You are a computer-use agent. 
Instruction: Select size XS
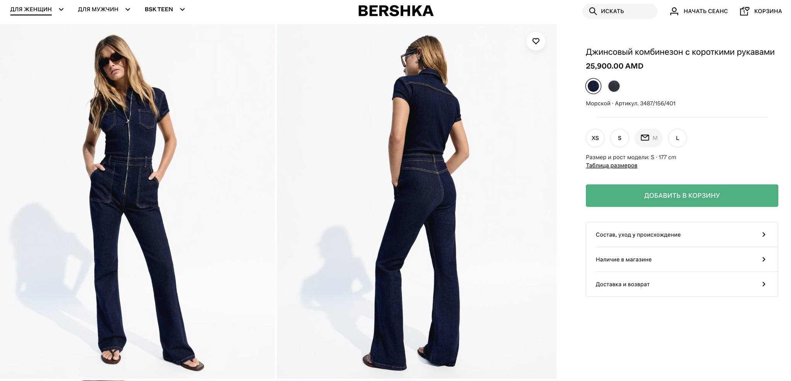tap(595, 138)
